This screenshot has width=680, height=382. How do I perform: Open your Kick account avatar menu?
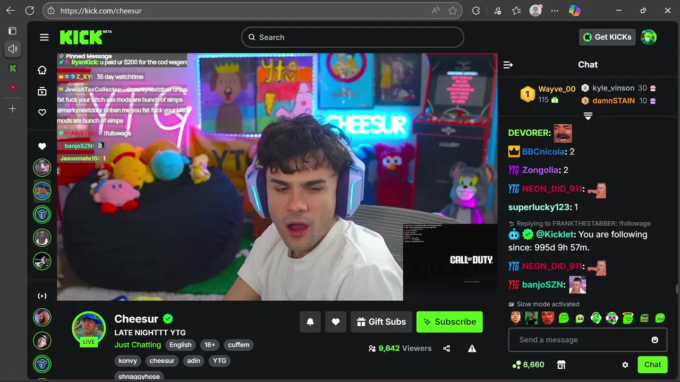649,37
